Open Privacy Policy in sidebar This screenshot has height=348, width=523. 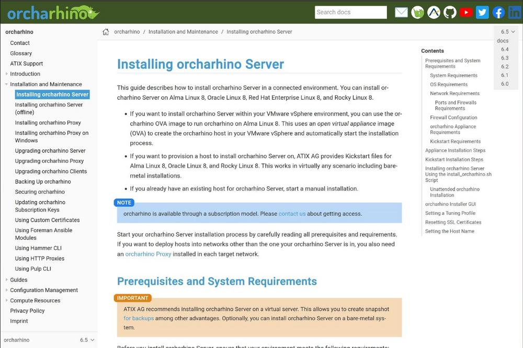pos(27,311)
